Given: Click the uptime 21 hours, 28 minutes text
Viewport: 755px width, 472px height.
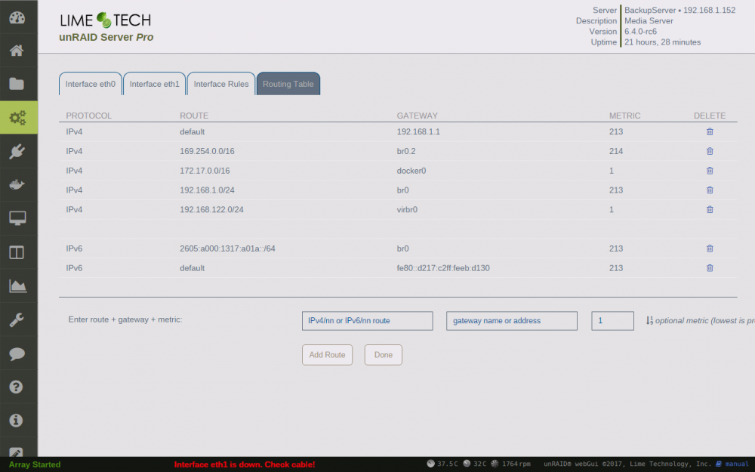Looking at the screenshot, I should pyautogui.click(x=663, y=42).
